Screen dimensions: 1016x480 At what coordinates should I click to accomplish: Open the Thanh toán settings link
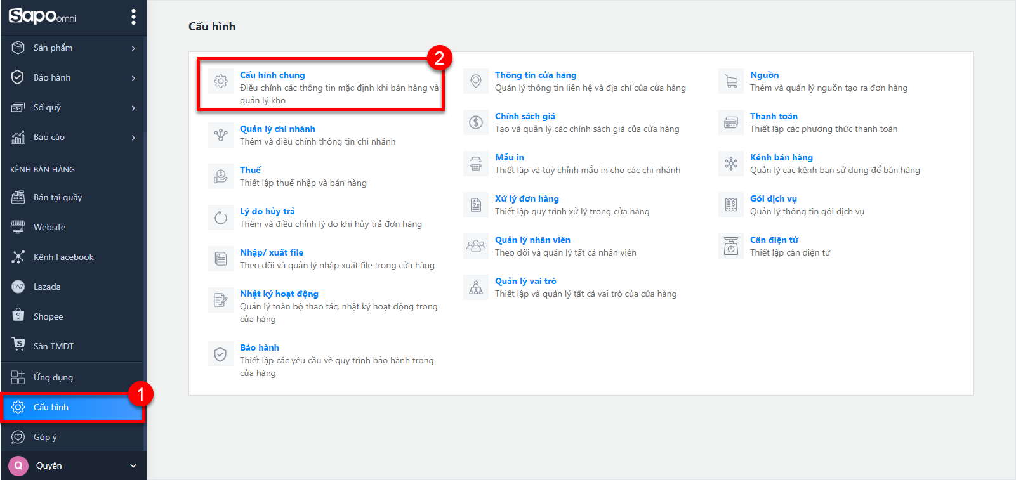(x=774, y=116)
